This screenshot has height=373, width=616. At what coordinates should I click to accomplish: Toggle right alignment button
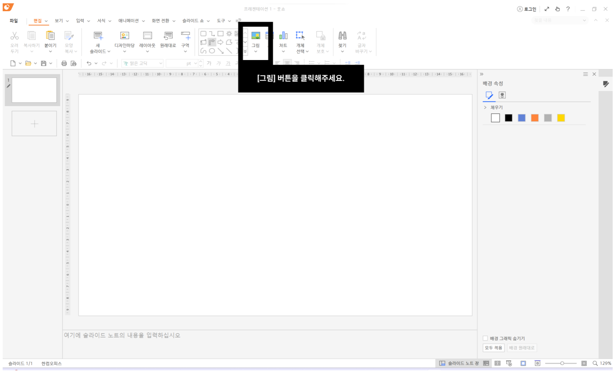pyautogui.click(x=297, y=63)
